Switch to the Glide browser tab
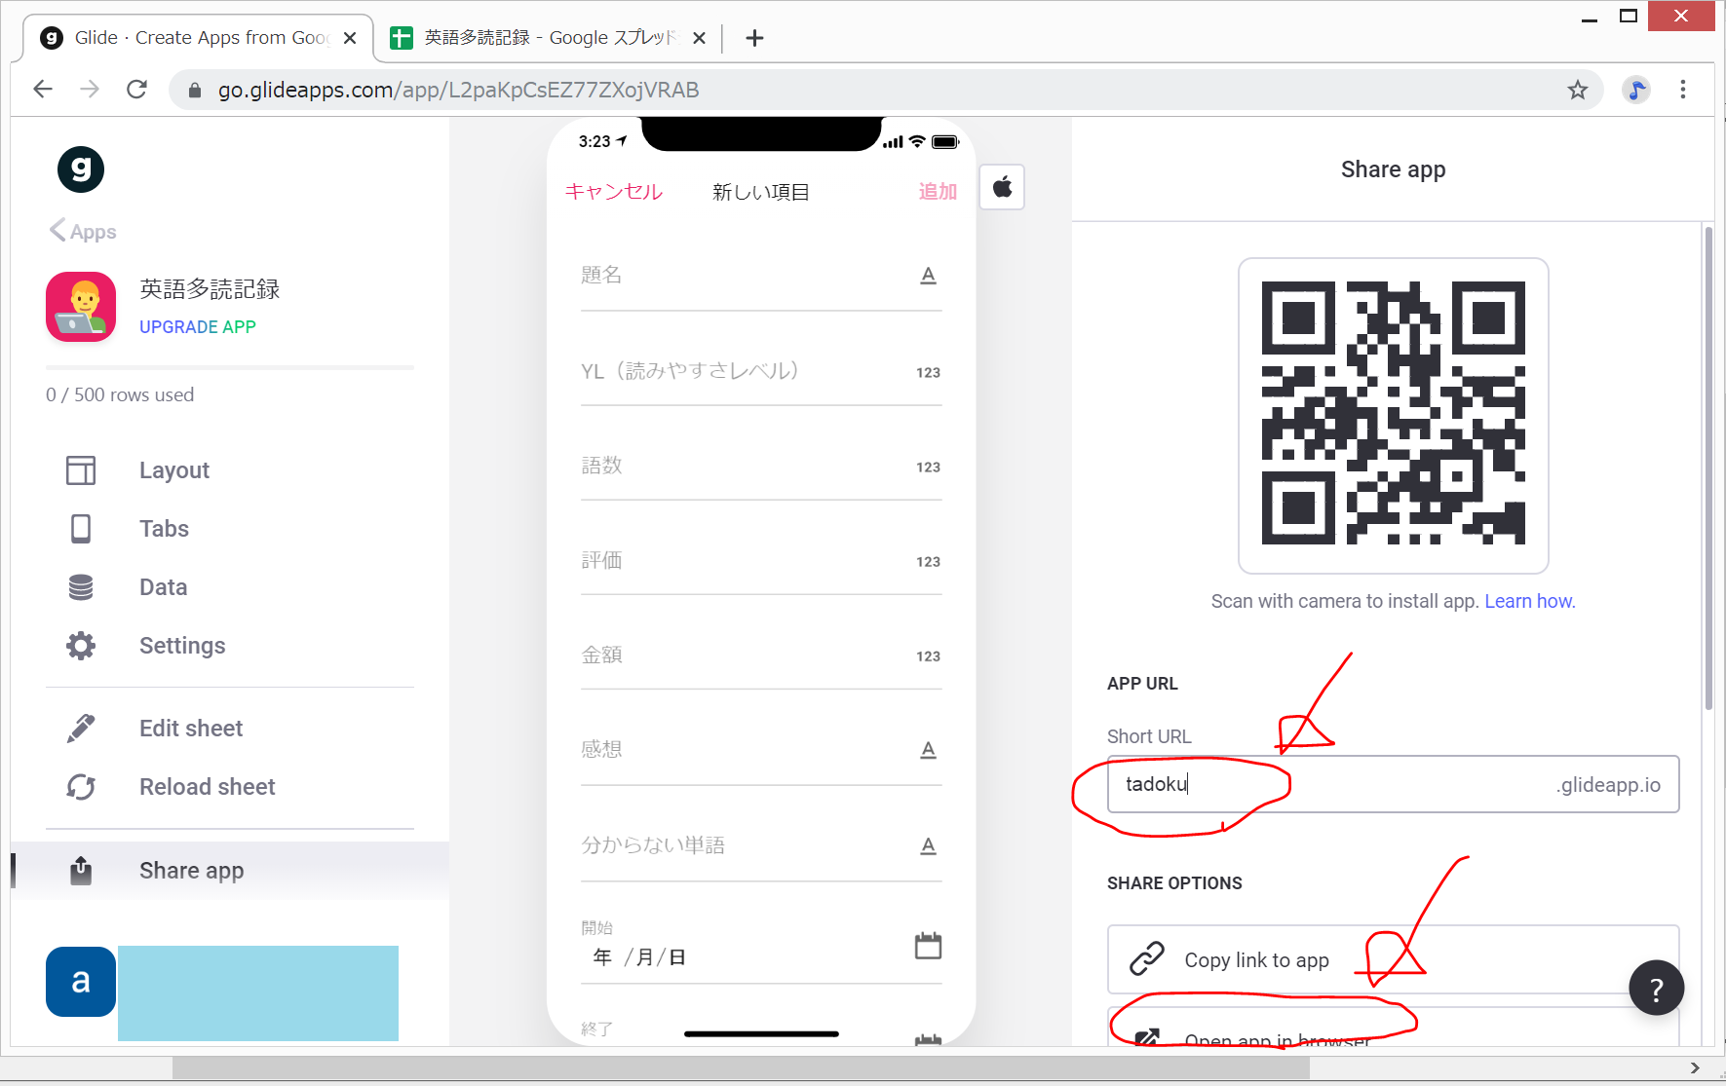1726x1086 pixels. coord(199,38)
